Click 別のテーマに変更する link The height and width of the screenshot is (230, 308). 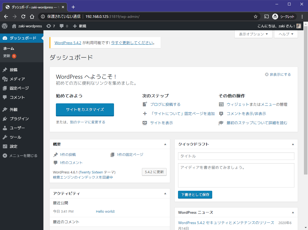pos(88,122)
